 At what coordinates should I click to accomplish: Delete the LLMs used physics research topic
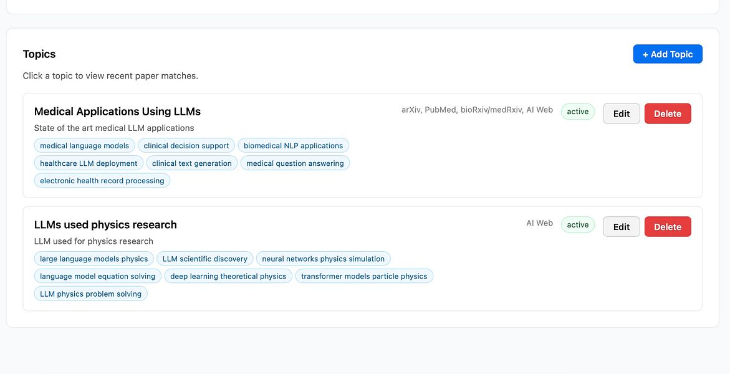click(668, 227)
